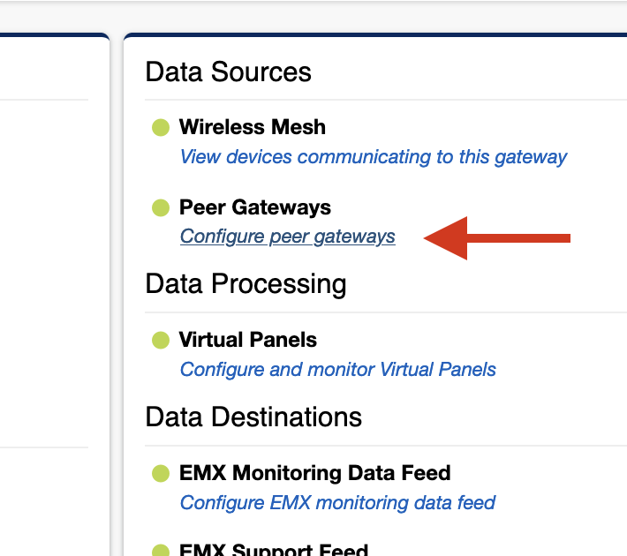Click the Data Sources section heading

coord(228,72)
